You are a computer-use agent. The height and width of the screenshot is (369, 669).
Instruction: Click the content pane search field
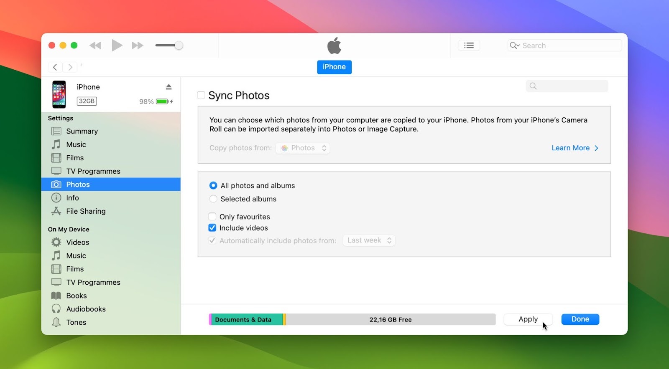coord(567,86)
